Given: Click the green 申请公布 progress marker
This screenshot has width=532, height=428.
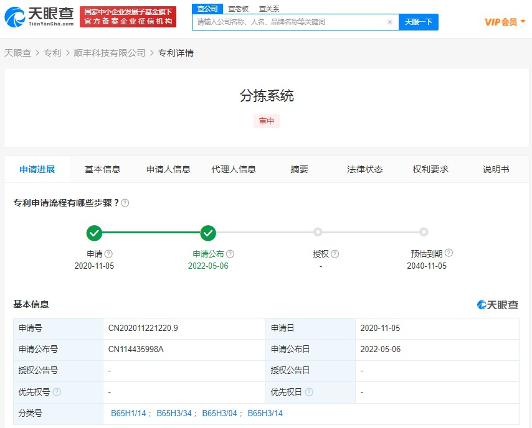Looking at the screenshot, I should pos(208,233).
